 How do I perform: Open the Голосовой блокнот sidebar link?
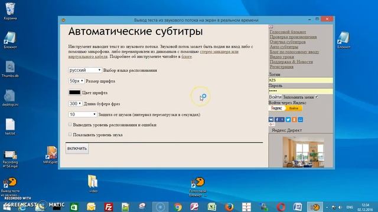tap(288, 32)
